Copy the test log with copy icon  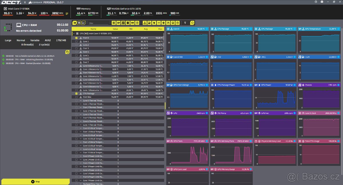(67, 52)
